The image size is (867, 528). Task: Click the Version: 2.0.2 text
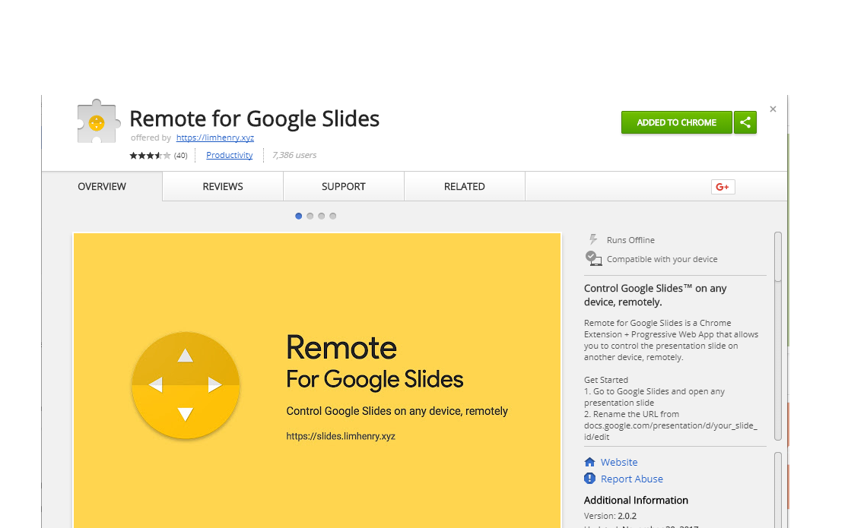(x=611, y=516)
